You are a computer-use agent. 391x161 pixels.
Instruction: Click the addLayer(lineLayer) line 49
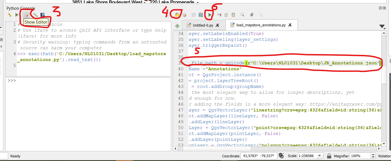(x=216, y=122)
